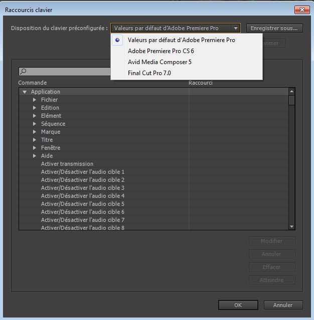Viewport: 314px width, 320px height.
Task: Expand the Elément category
Action: pos(35,116)
